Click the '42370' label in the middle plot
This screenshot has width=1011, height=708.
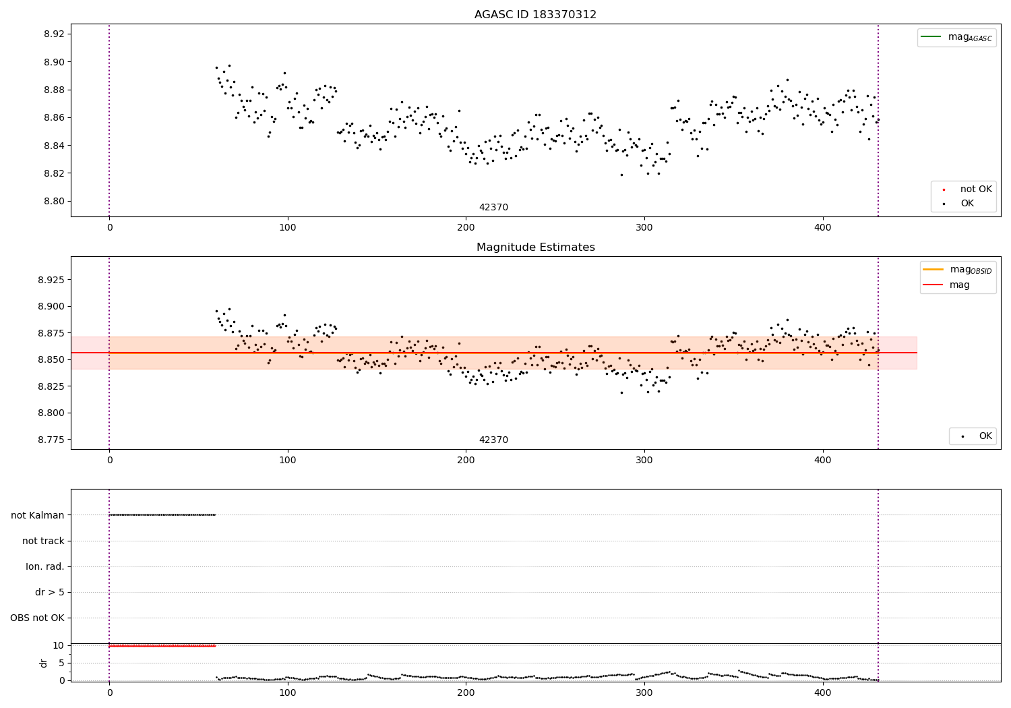[493, 440]
